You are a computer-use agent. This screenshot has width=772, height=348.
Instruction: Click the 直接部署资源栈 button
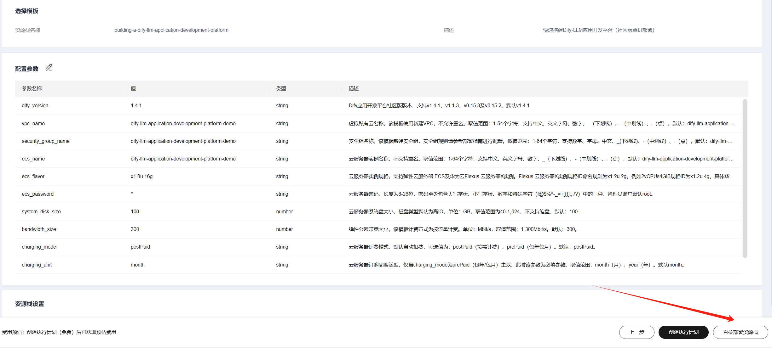point(740,332)
